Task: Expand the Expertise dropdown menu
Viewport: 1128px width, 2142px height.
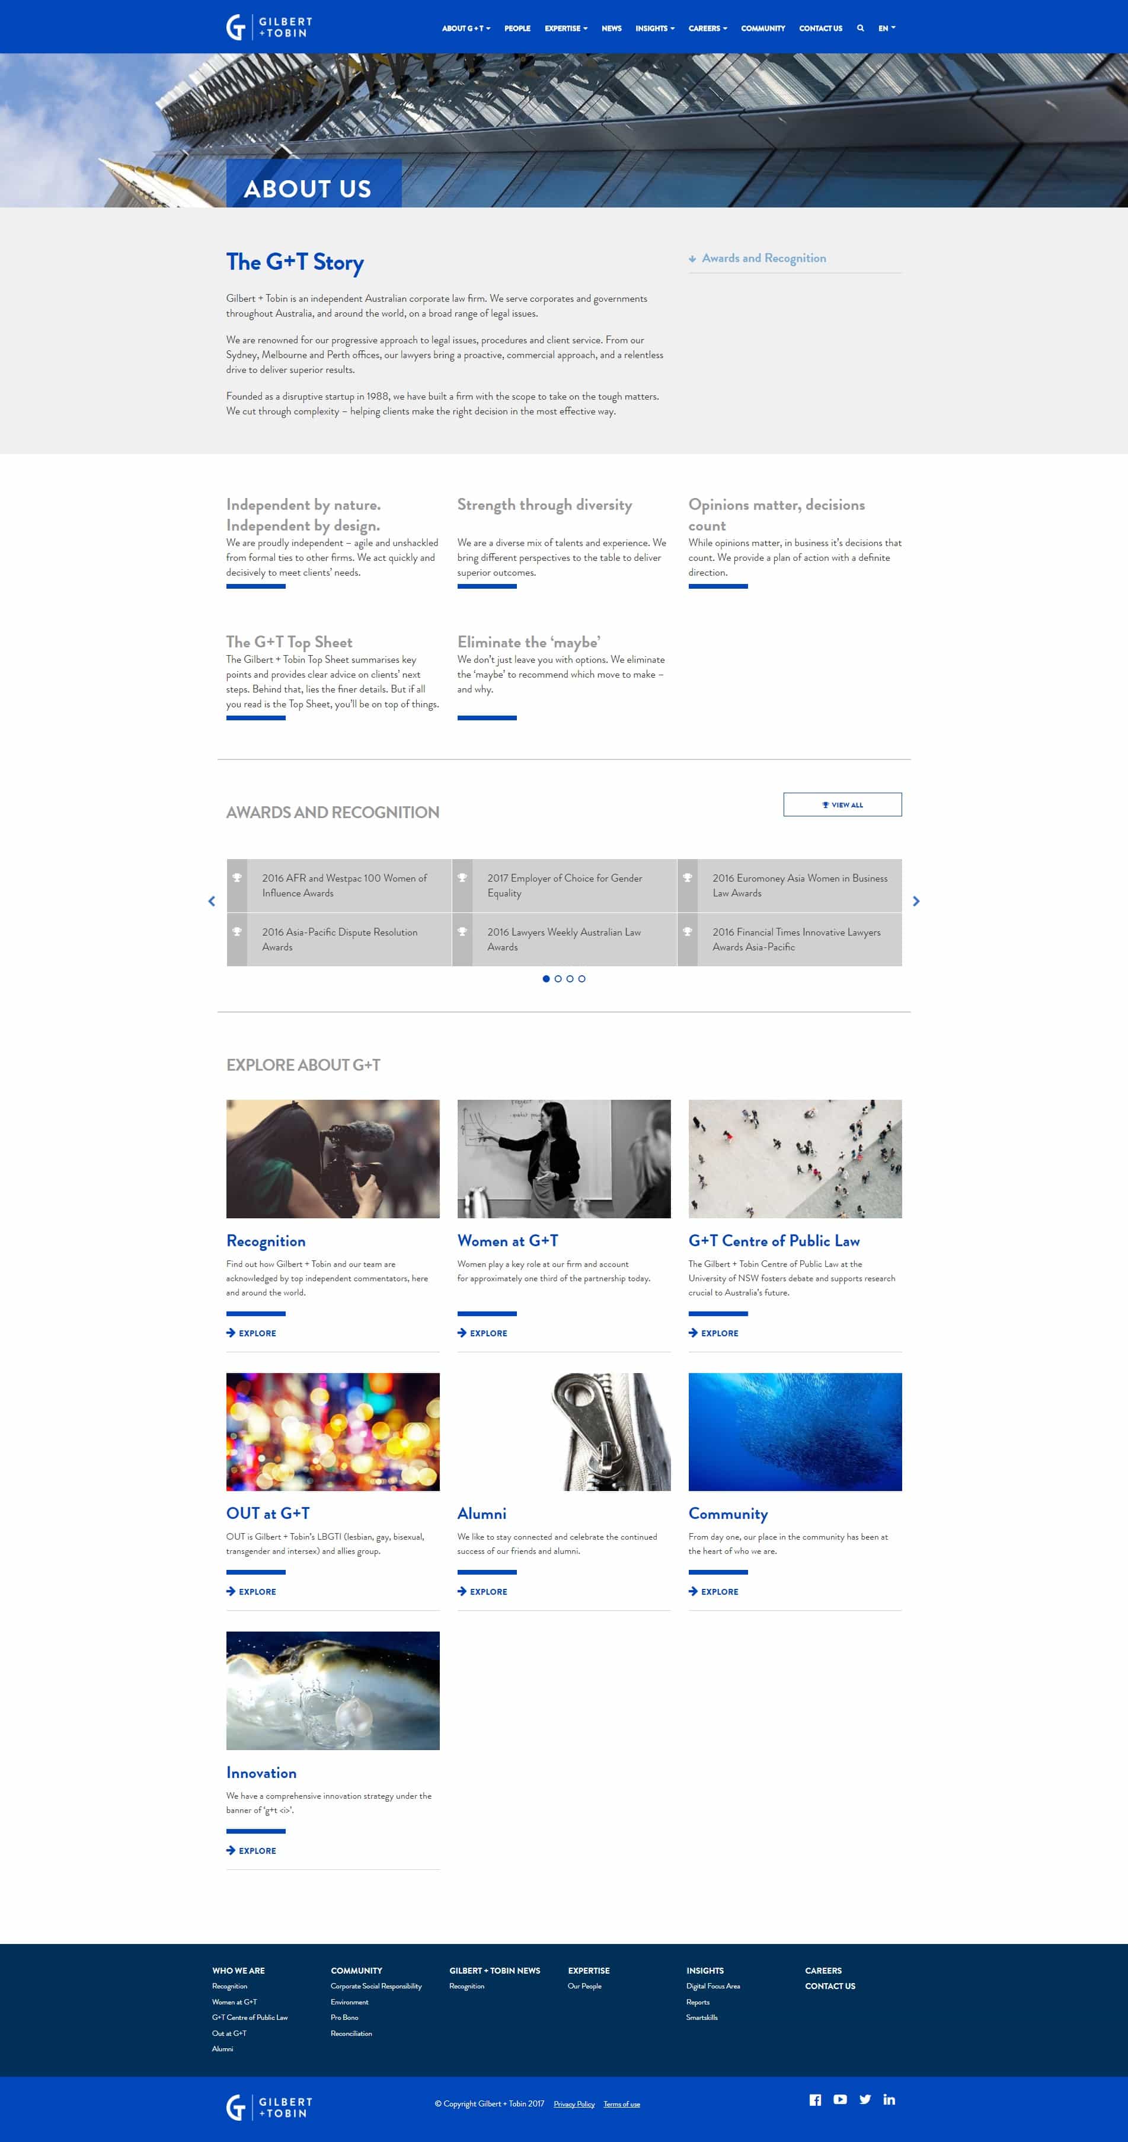Action: (x=566, y=28)
